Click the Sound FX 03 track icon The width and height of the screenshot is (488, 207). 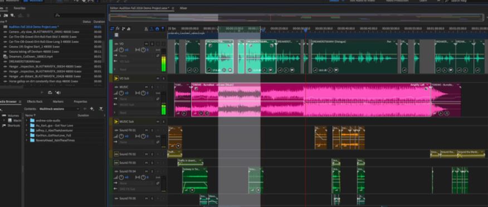(x=116, y=162)
